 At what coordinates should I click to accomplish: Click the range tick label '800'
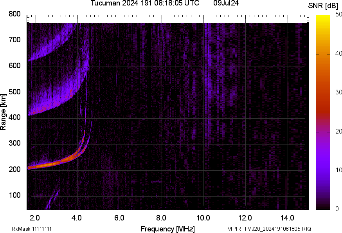pyautogui.click(x=14, y=14)
